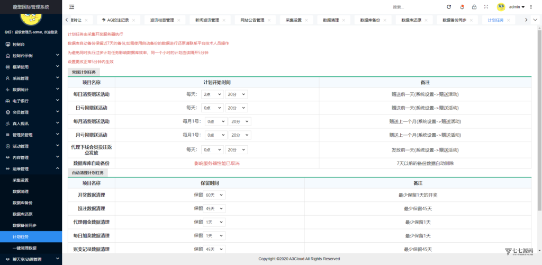This screenshot has height=265, width=542.
Task: Click the refresh icon in the top bar
Action: pos(449,7)
